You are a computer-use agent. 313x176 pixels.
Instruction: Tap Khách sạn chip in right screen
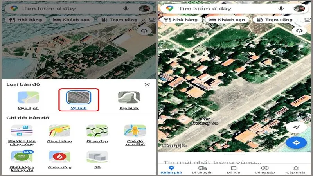click(x=227, y=20)
